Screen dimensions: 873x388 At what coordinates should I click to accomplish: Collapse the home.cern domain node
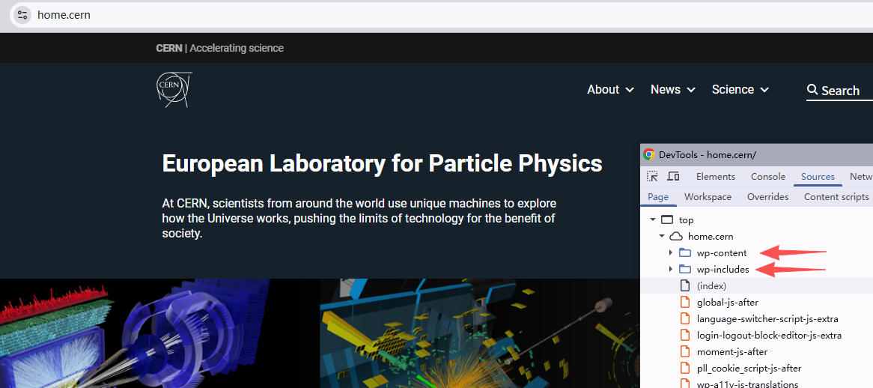(661, 237)
